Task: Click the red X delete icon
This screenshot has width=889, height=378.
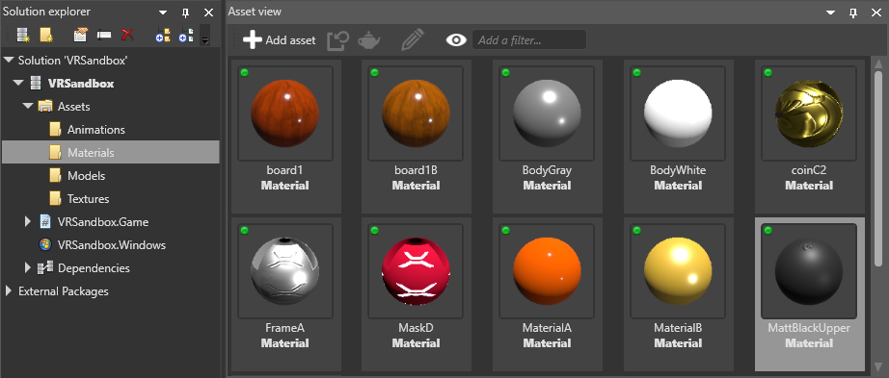Action: click(127, 35)
